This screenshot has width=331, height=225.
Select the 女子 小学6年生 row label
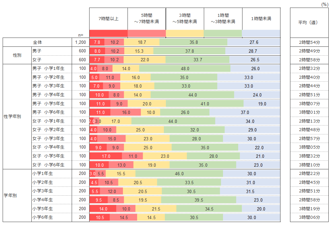[48, 165]
